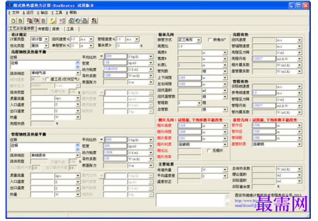Click tube-side 入口温度 input field
The image size is (318, 221).
42,182
